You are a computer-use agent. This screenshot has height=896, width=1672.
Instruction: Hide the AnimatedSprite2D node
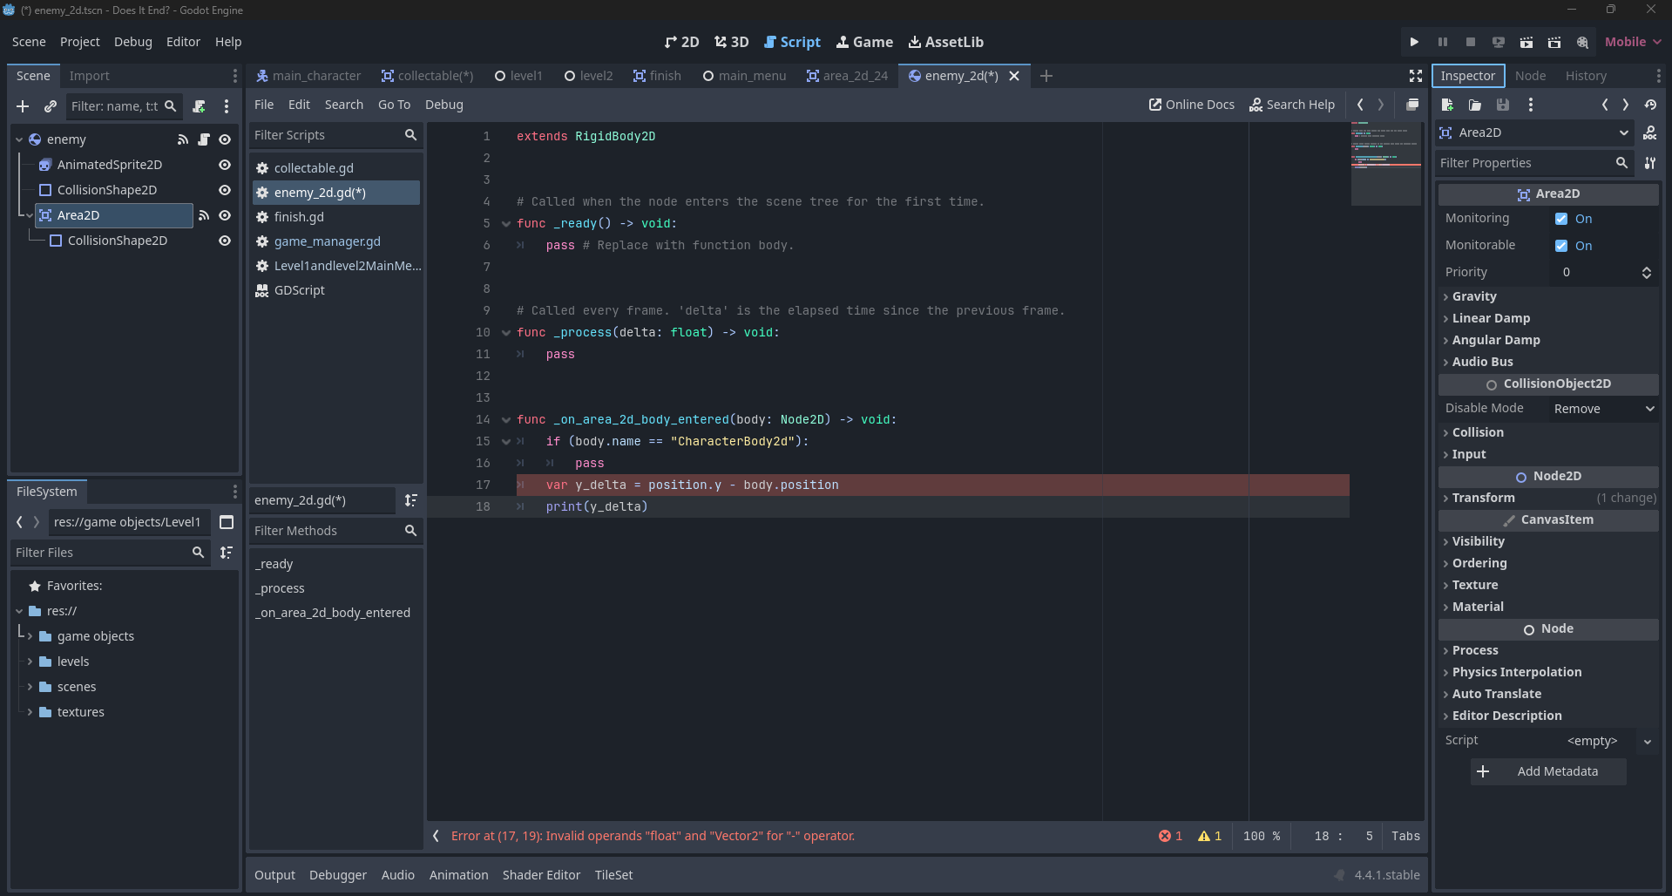tap(225, 165)
